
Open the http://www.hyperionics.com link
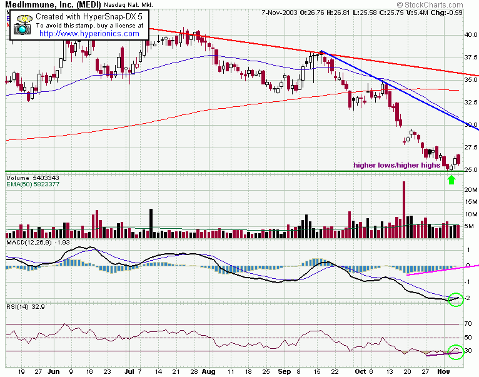pyautogui.click(x=89, y=34)
